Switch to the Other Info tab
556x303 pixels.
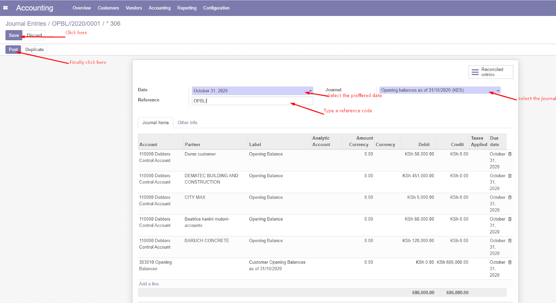click(x=187, y=123)
